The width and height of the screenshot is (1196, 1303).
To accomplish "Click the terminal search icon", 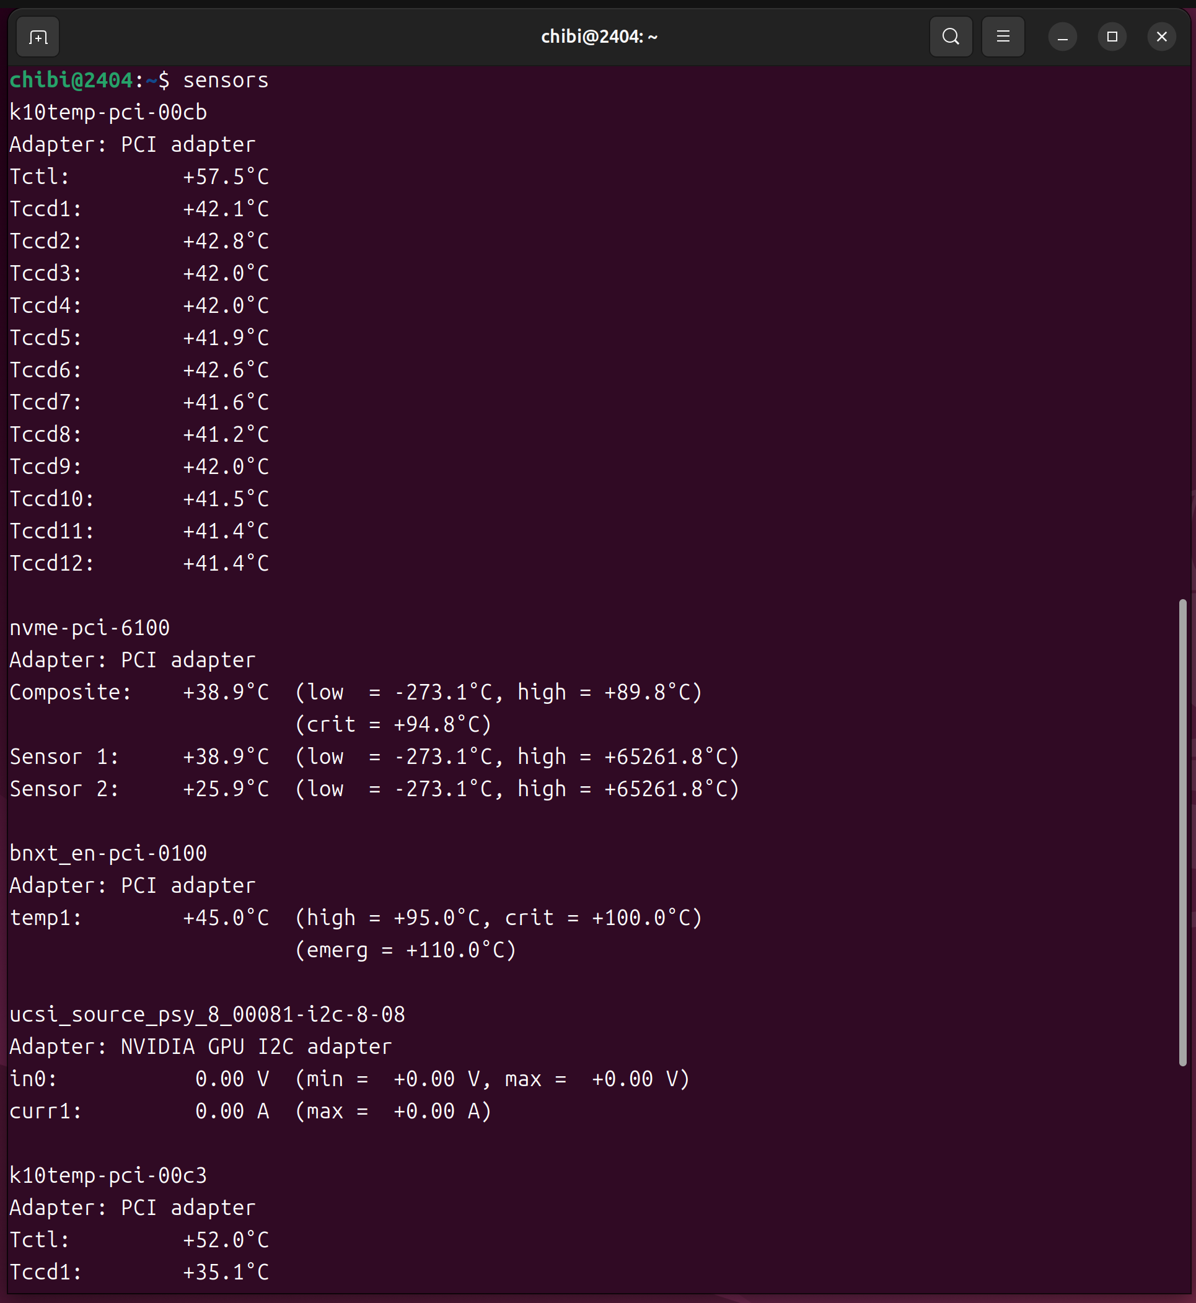I will tap(950, 37).
